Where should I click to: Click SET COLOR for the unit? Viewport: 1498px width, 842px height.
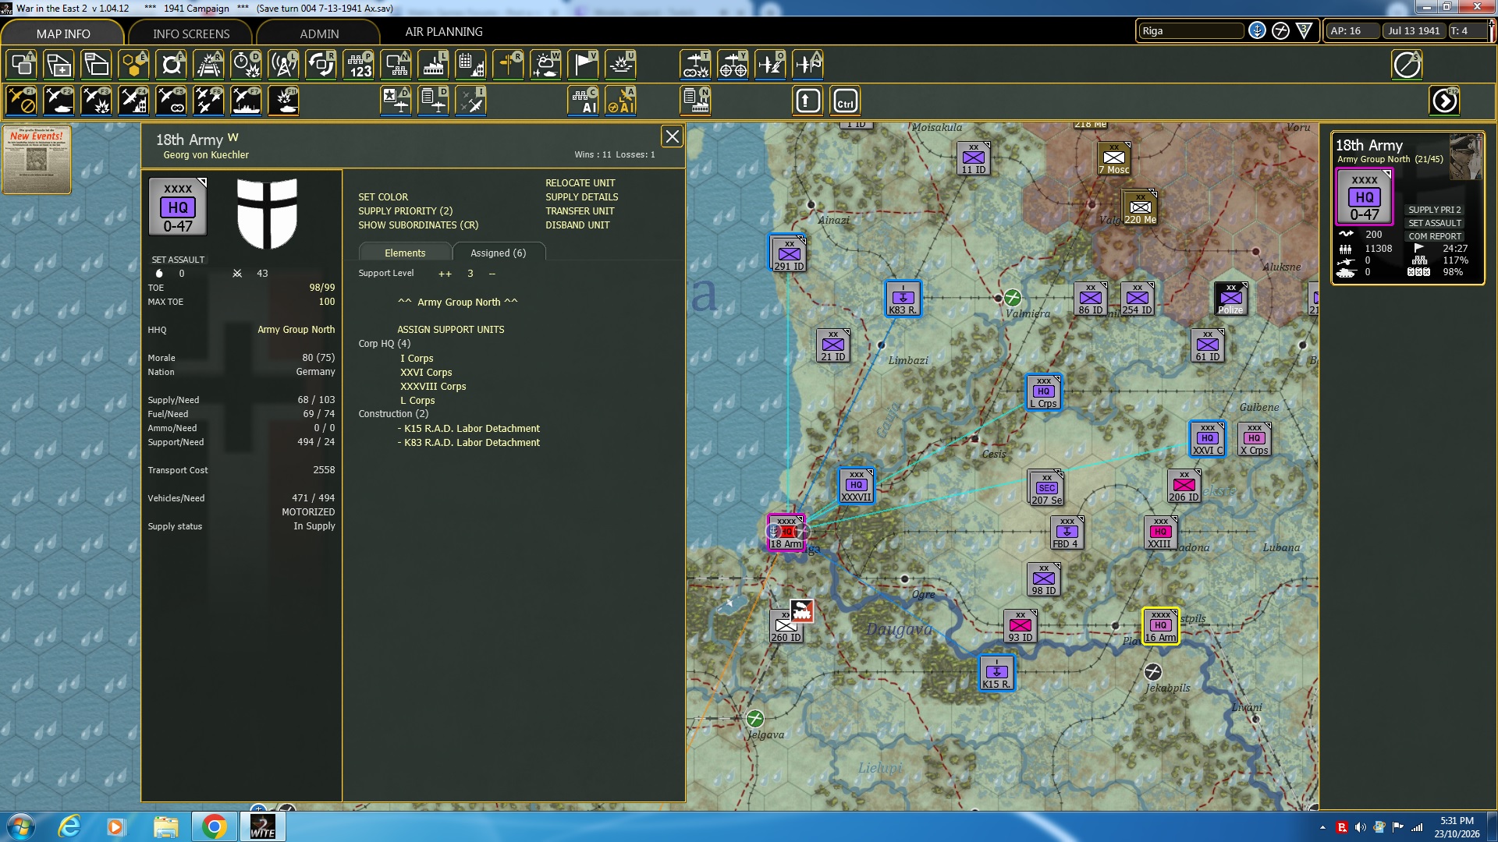tap(382, 197)
